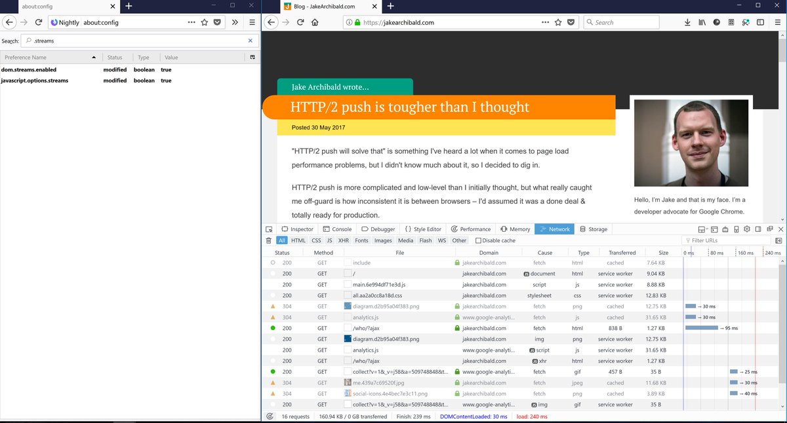Image resolution: width=787 pixels, height=423 pixels.
Task: Select the dom.streams.enabled preference
Action: 130,69
